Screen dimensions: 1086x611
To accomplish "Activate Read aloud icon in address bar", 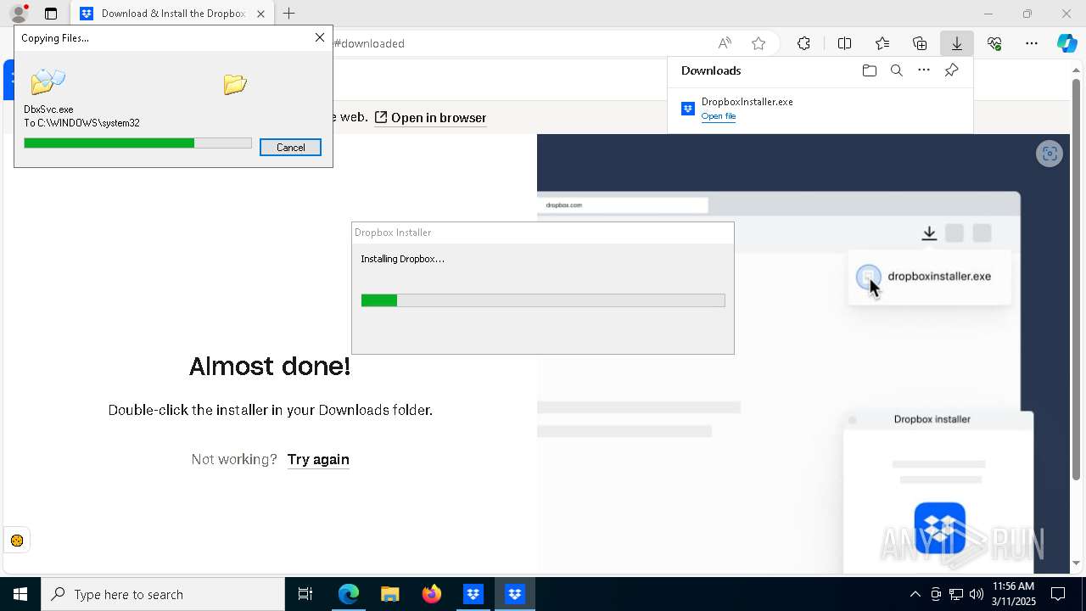I will 725,43.
